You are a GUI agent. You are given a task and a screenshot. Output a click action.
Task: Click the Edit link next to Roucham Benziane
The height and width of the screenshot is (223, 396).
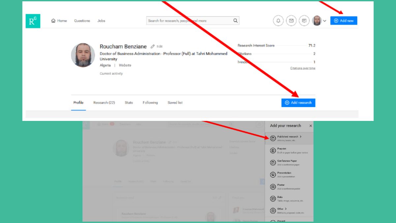click(159, 47)
